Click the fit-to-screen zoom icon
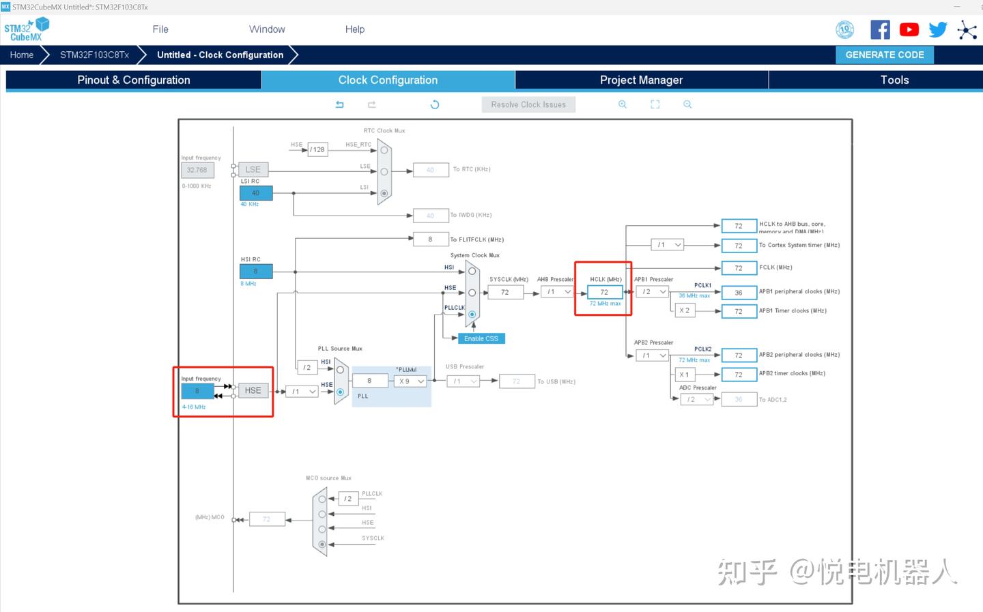 click(655, 104)
